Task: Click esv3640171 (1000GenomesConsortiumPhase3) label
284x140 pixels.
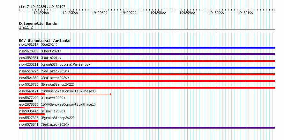Action: point(57,91)
